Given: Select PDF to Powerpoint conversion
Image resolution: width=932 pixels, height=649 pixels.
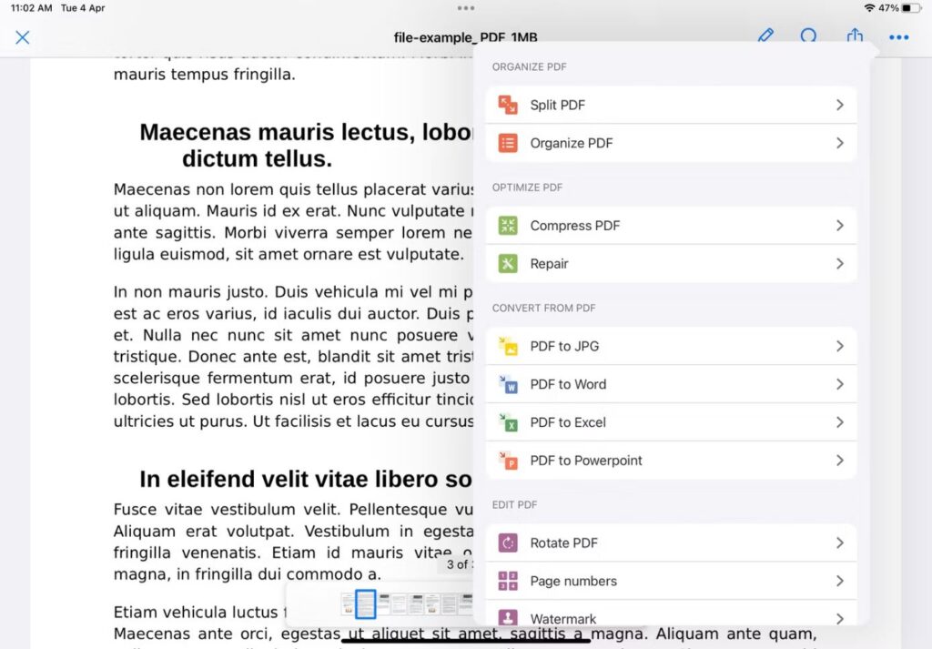Looking at the screenshot, I should pos(671,460).
